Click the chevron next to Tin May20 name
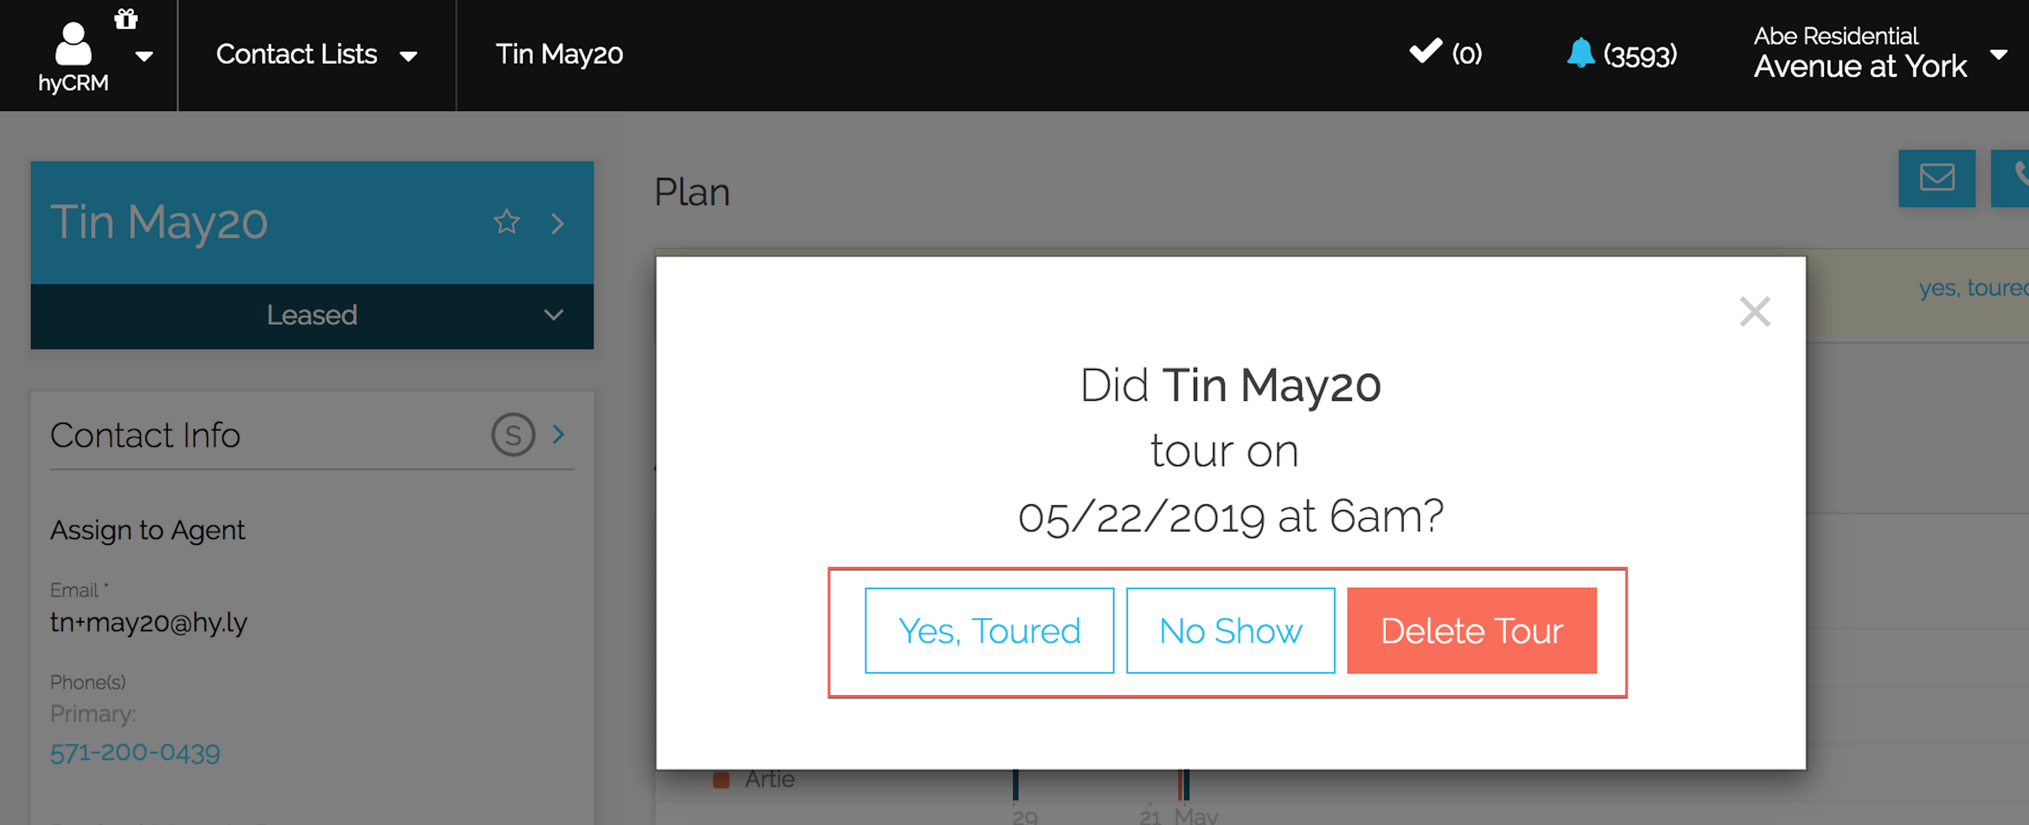The image size is (2029, 825). (558, 223)
